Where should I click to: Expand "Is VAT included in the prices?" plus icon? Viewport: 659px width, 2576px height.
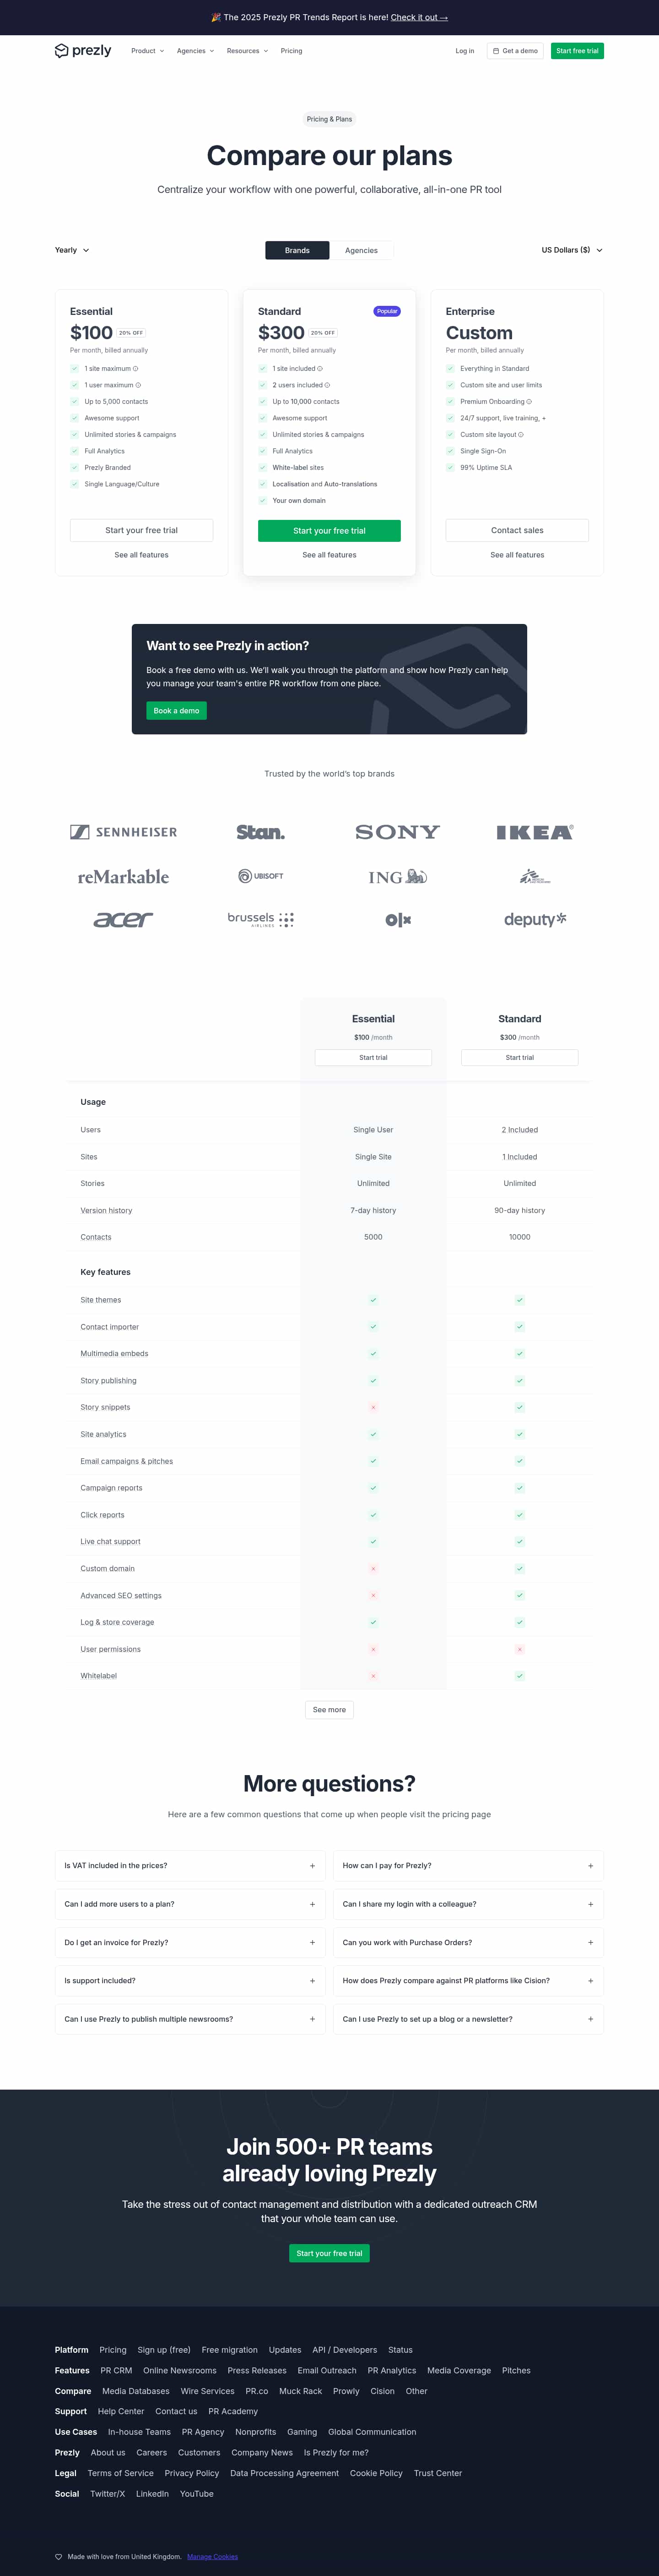point(313,1866)
